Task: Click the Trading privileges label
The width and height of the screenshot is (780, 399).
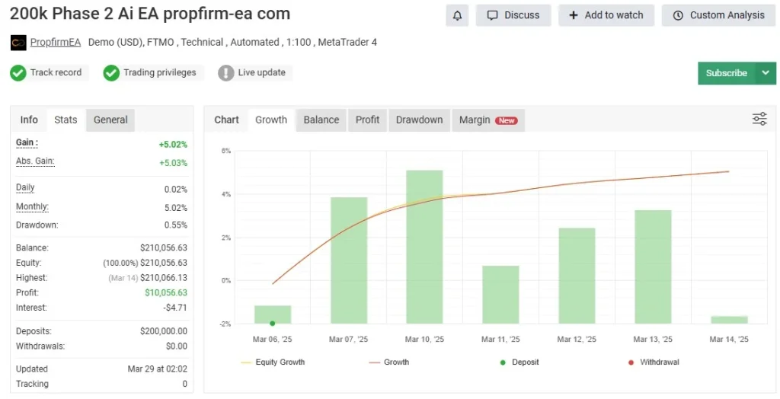Action: coord(160,72)
